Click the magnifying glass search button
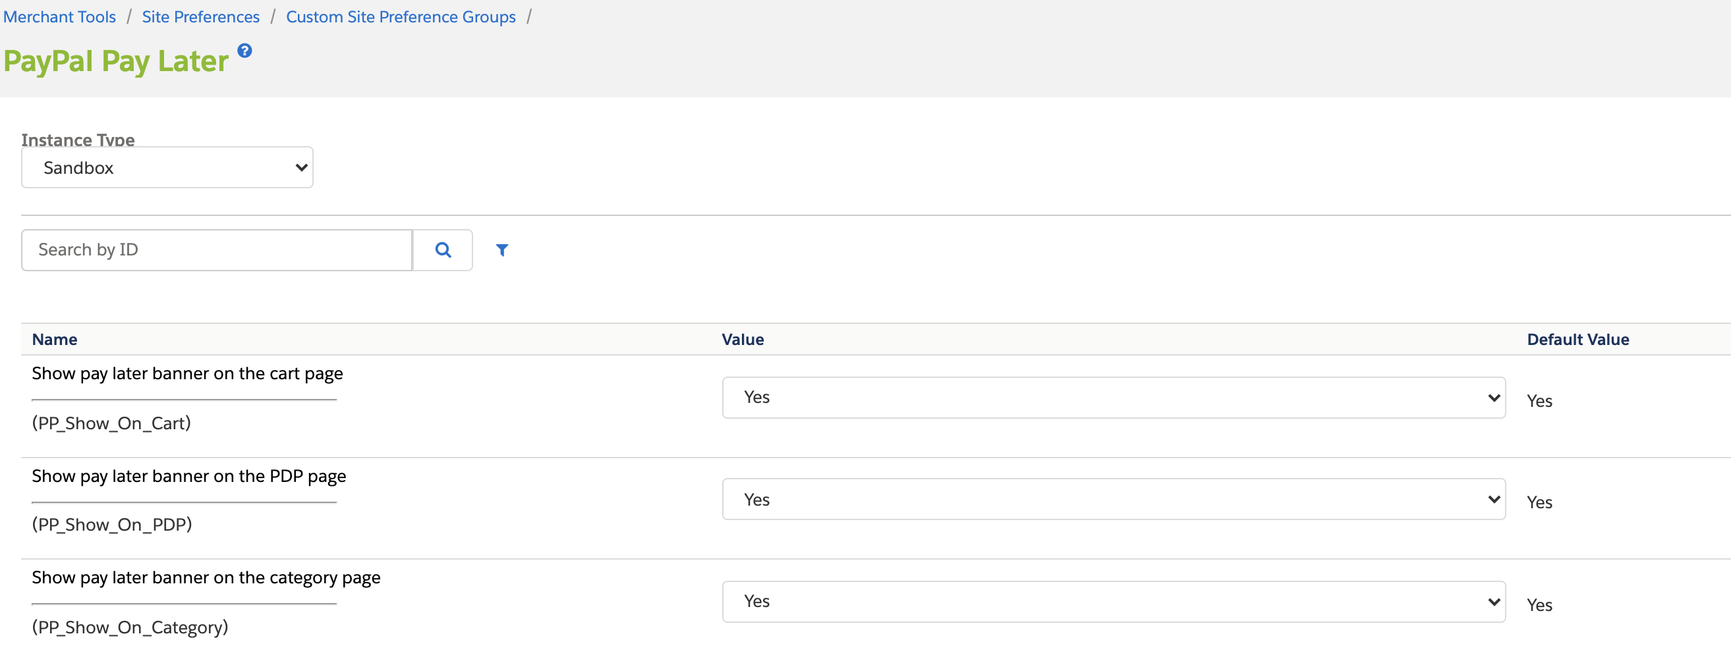The image size is (1731, 661). coord(443,250)
